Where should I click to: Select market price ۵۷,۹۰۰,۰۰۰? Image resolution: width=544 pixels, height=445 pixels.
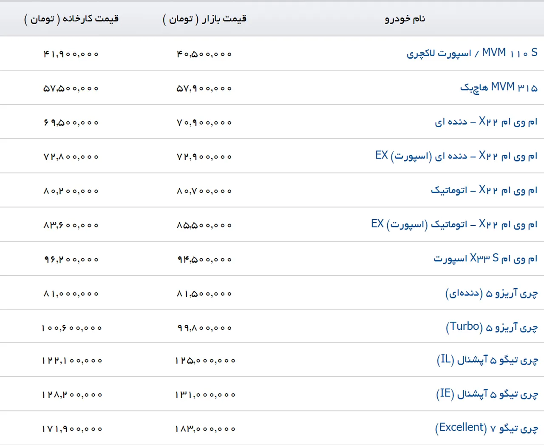[204, 88]
